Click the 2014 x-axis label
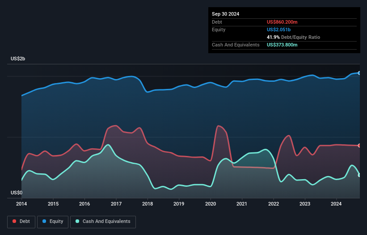This screenshot has width=367, height=235. pos(21,204)
